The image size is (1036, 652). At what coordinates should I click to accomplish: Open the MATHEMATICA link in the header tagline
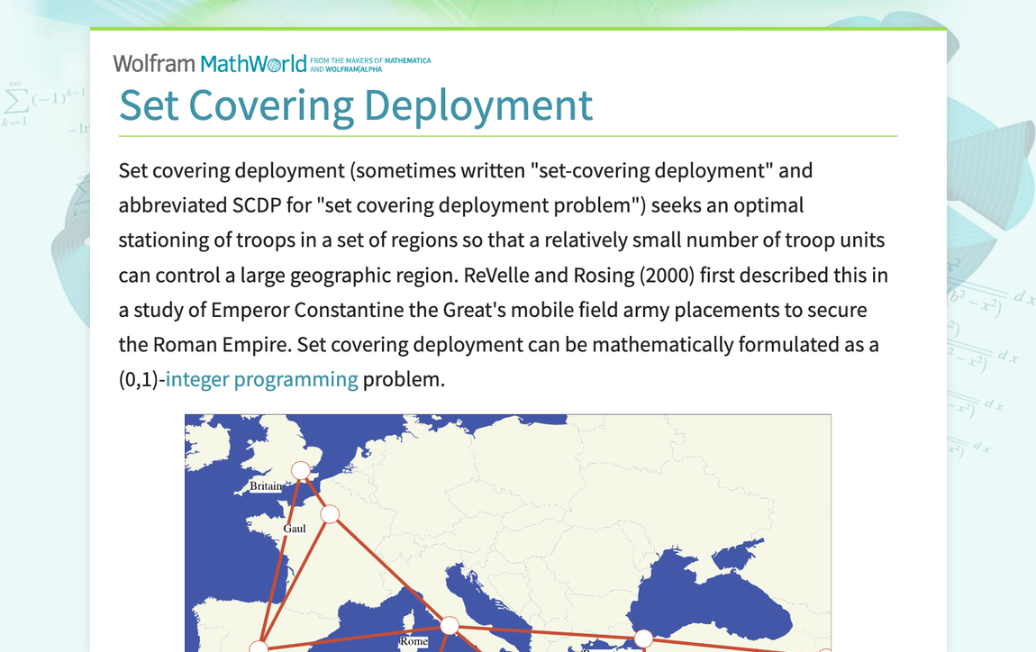coord(408,60)
